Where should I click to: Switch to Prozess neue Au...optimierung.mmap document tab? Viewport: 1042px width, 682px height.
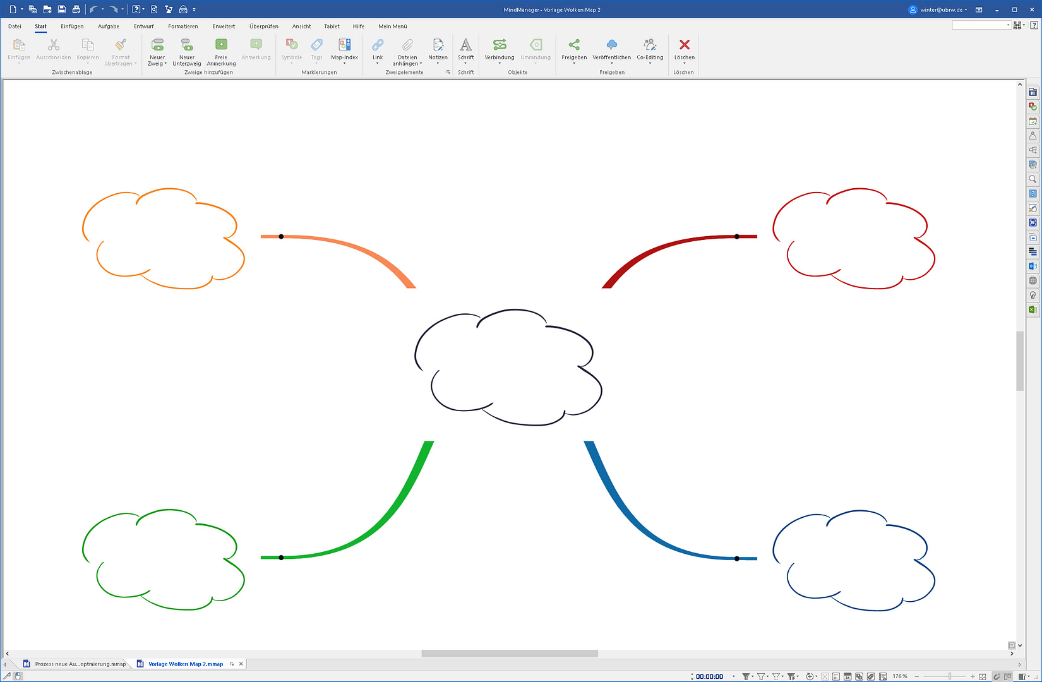(x=75, y=664)
